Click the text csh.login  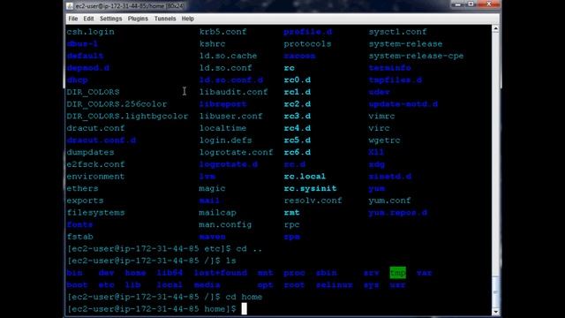[x=90, y=32]
